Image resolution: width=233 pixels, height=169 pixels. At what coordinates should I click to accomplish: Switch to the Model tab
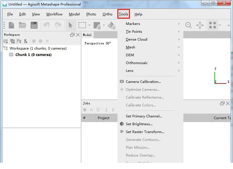pos(87,35)
